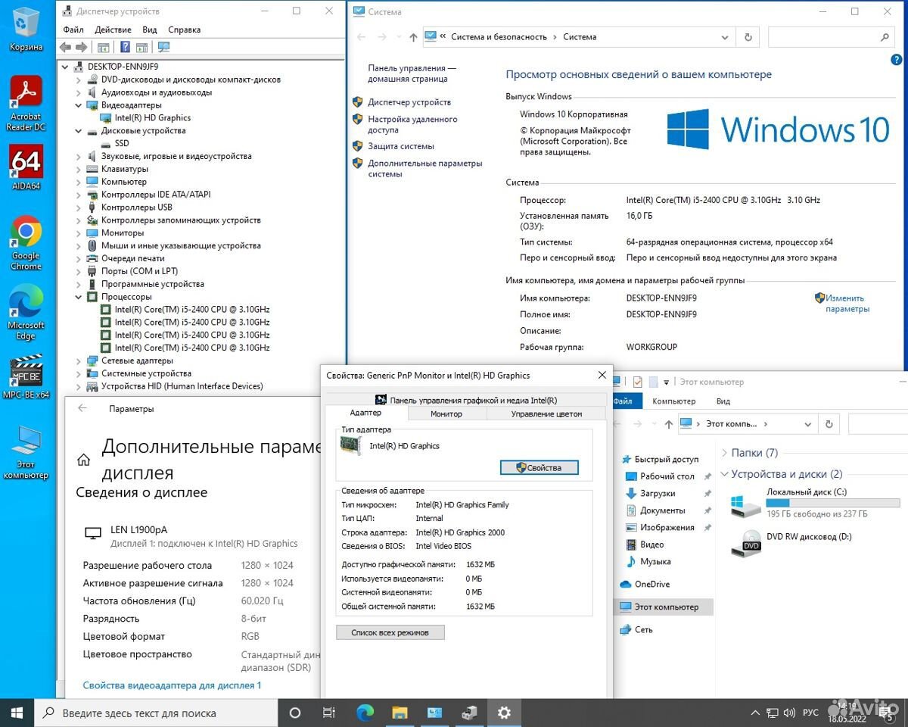908x727 pixels.
Task: Switch to Управление цветом tab
Action: click(x=546, y=413)
